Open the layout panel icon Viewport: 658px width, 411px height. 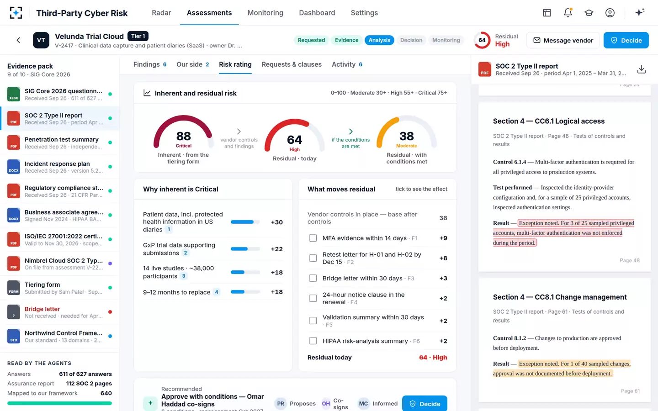pyautogui.click(x=547, y=13)
